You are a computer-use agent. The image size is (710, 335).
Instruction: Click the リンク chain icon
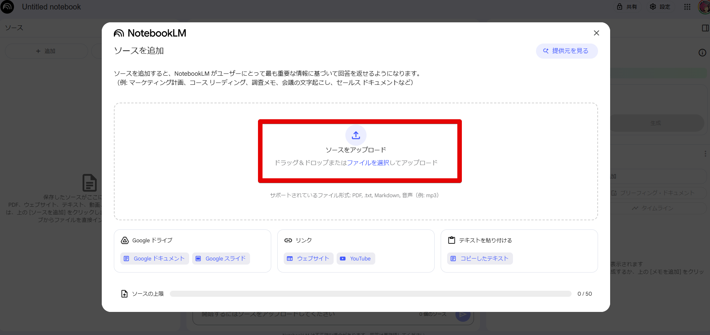pyautogui.click(x=288, y=240)
